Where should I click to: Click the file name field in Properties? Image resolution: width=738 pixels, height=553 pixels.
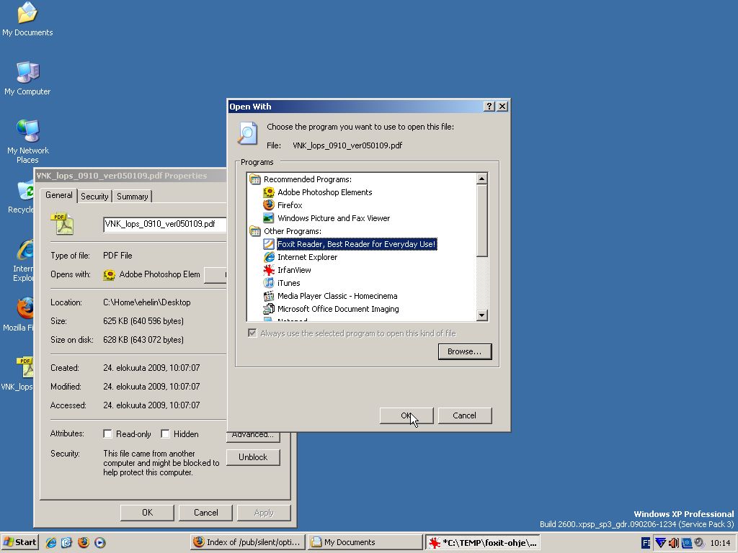coord(165,224)
